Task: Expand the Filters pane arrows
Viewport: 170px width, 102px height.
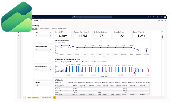Action: tap(163, 32)
